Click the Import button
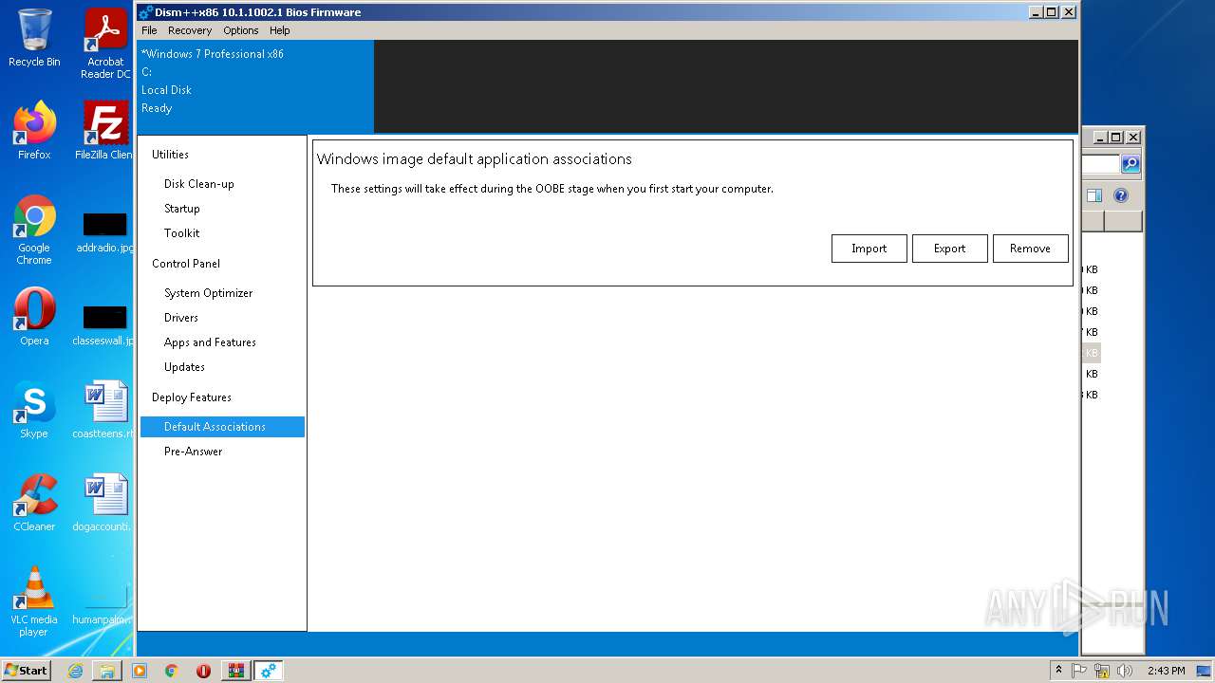This screenshot has width=1215, height=683. [x=869, y=249]
